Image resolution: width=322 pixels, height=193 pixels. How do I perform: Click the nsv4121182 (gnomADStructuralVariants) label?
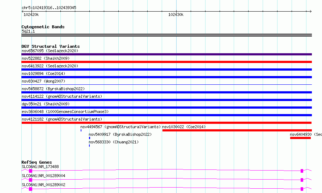[62, 119]
